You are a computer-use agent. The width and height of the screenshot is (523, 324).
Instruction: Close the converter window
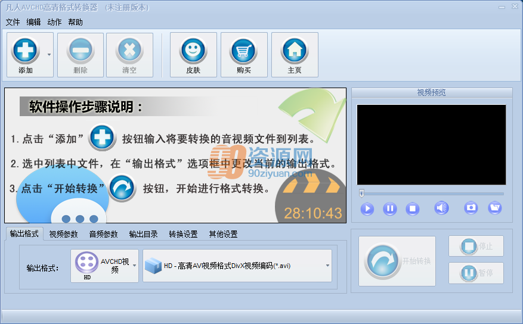pyautogui.click(x=515, y=7)
